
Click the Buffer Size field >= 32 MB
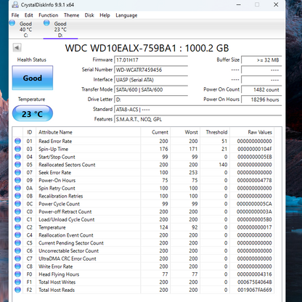[x=261, y=60]
